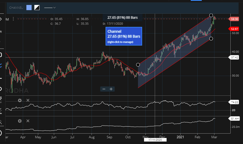Select the channel's lower-right anchor handle
243x144 pixels.
211,39
